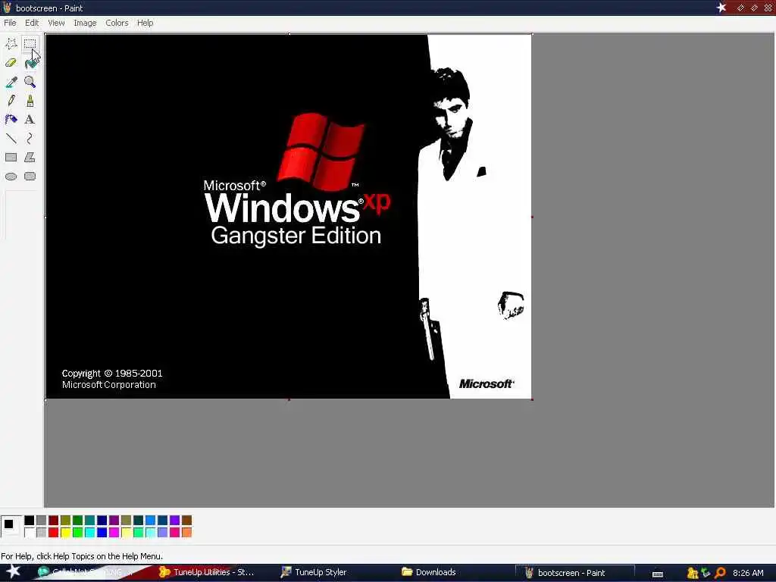Select the Polygon shape tool
This screenshot has height=582, width=776.
click(x=30, y=158)
